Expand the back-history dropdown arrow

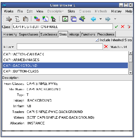tap(100, 19)
